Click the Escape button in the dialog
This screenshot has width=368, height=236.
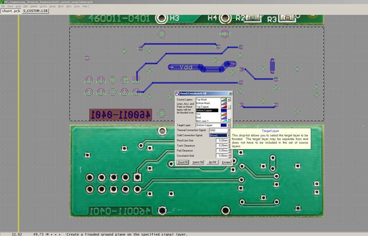226,162
